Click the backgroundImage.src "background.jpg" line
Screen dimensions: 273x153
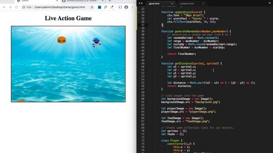(x=191, y=102)
